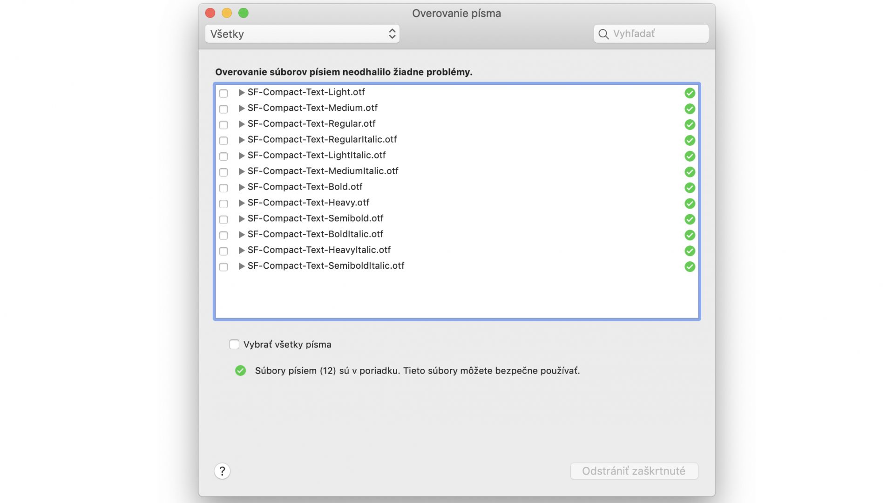
Task: Click green checkmark status for SF-Compact-Text-Bold.otf
Action: 690,188
